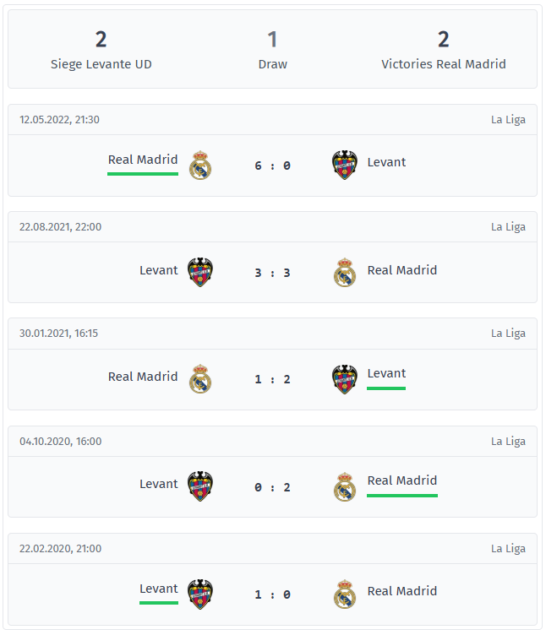Click Real Madrid crest in 22.08.2021 match
Image resolution: width=546 pixels, height=635 pixels.
click(x=345, y=272)
